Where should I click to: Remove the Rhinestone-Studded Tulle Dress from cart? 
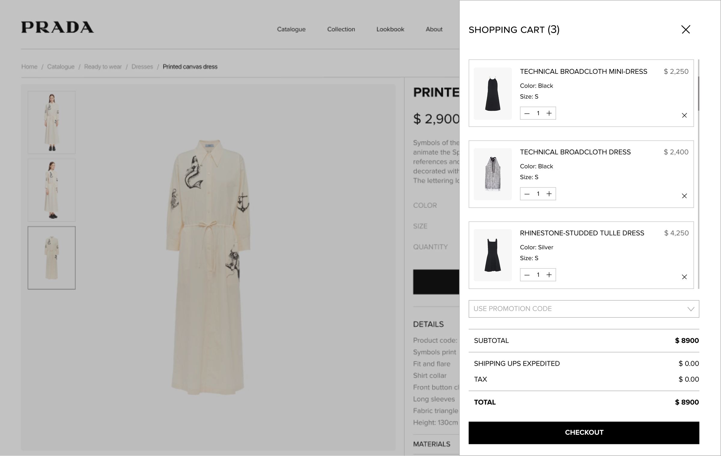point(684,277)
